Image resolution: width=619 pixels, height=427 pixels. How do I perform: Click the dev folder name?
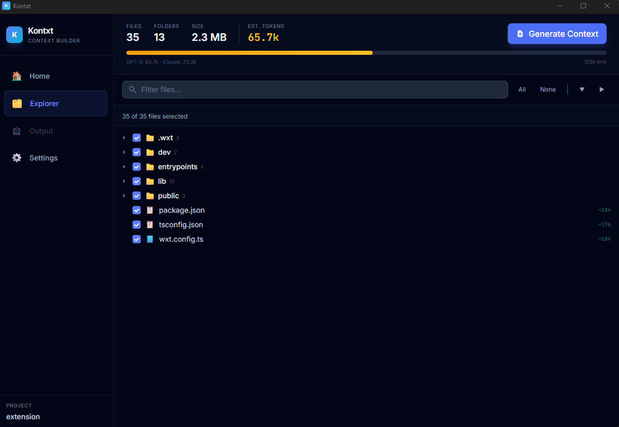164,152
